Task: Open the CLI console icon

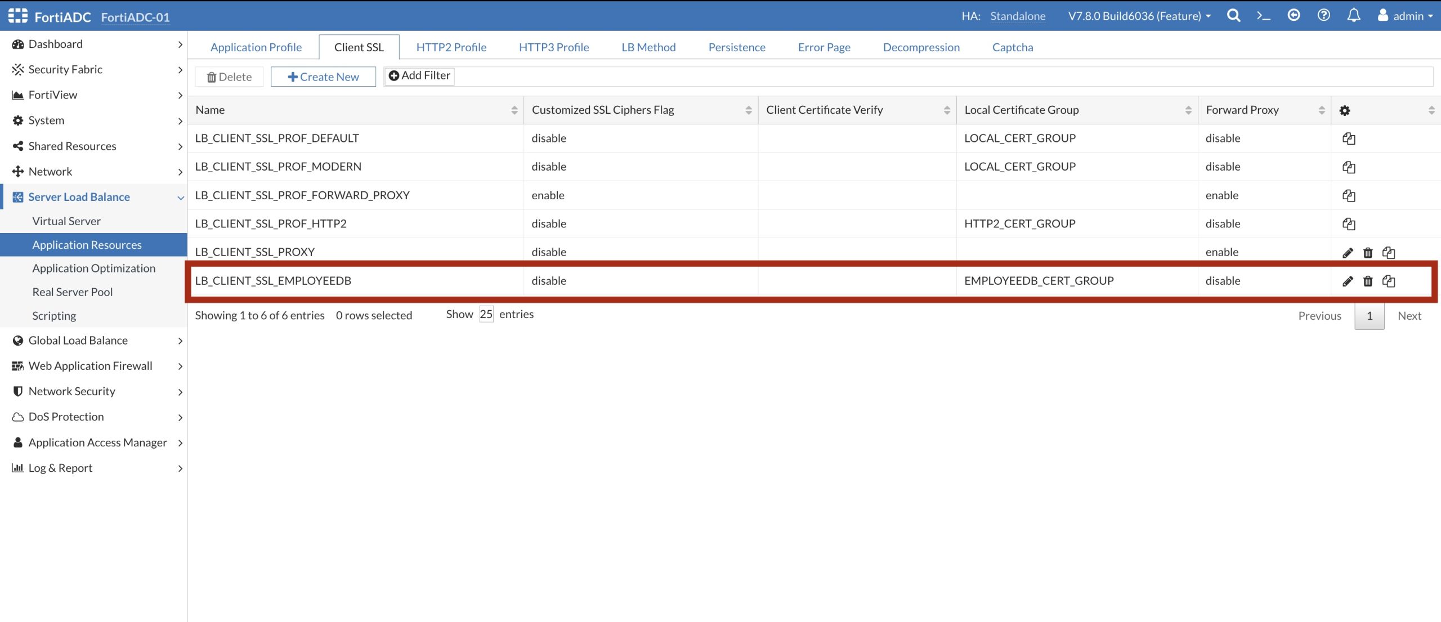Action: coord(1263,16)
